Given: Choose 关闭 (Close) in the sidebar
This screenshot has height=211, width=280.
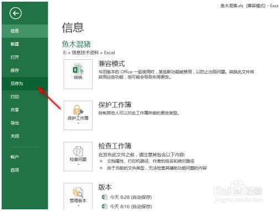Looking at the screenshot, I should pyautogui.click(x=25, y=136).
